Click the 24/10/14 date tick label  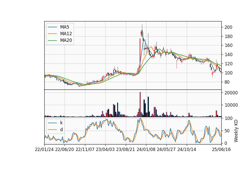coord(187,149)
